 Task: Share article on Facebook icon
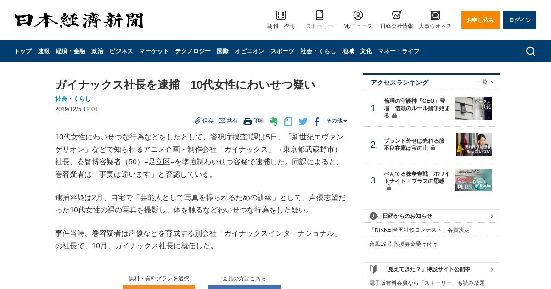click(x=317, y=122)
